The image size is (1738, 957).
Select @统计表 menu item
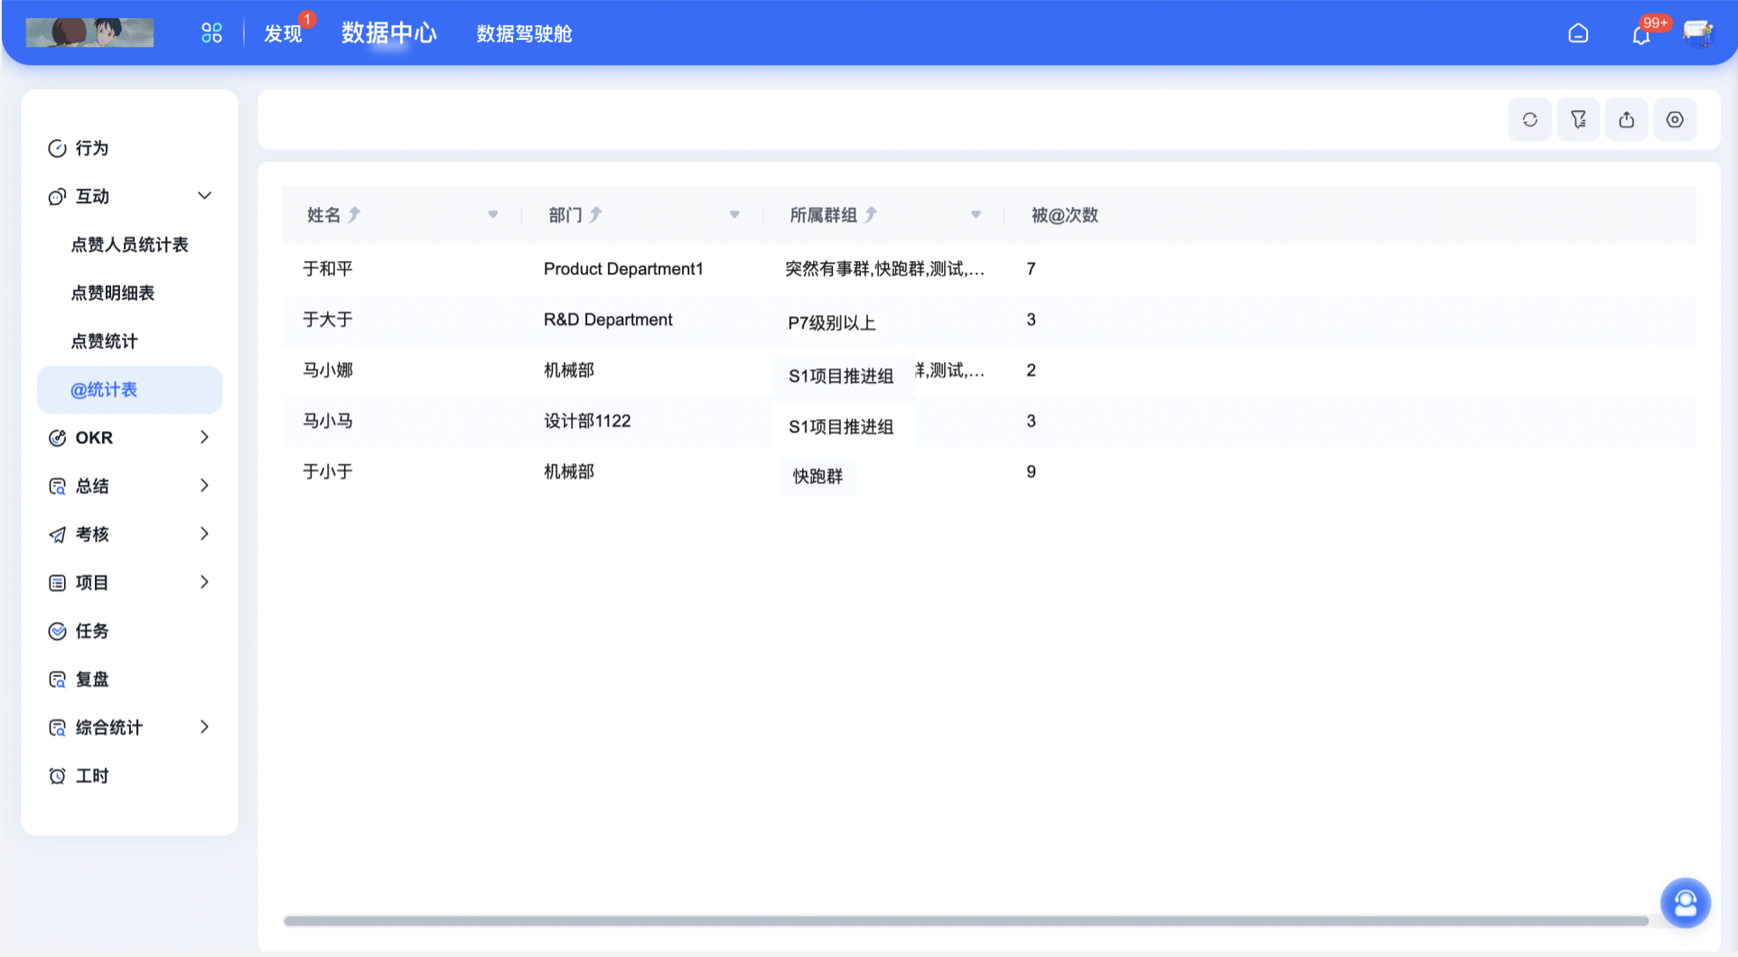129,390
